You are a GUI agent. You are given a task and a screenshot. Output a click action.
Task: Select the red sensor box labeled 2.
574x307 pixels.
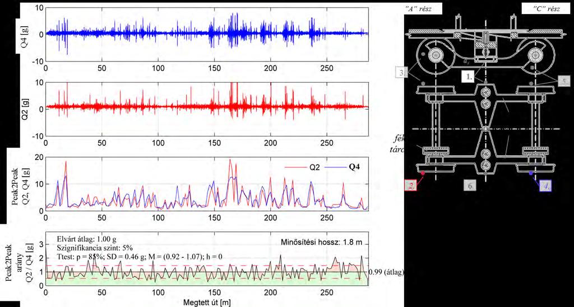(x=411, y=186)
